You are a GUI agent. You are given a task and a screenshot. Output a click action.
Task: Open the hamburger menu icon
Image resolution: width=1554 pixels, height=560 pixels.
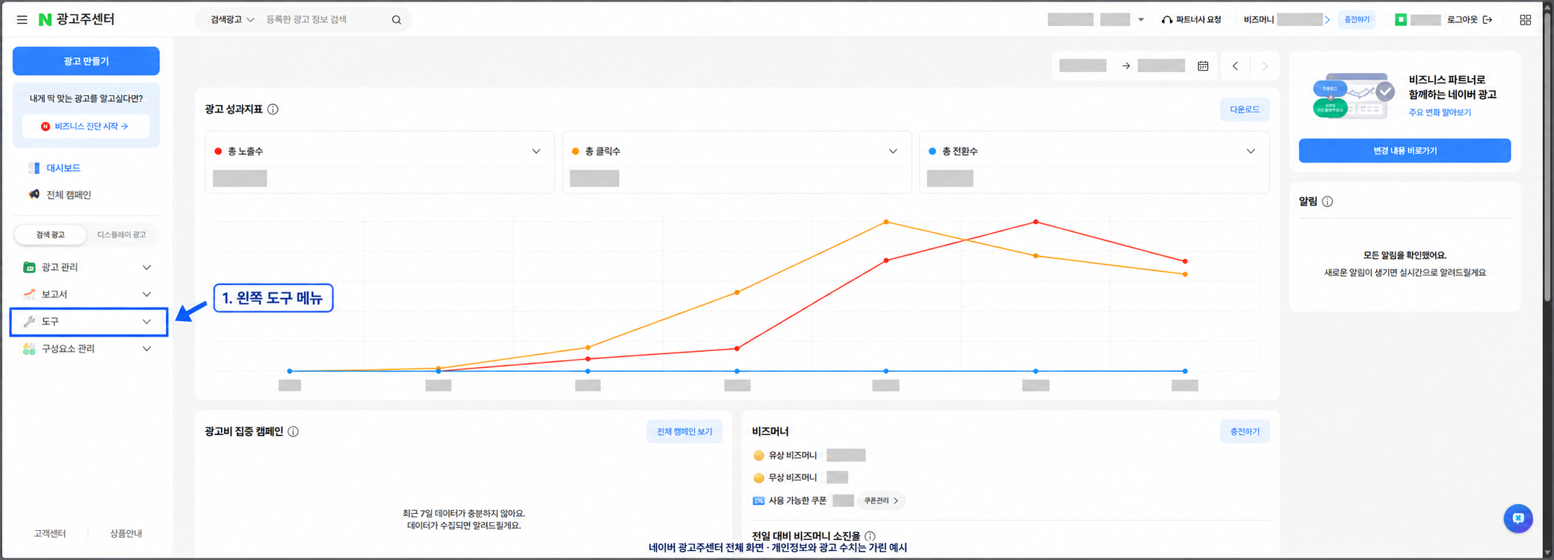[x=22, y=19]
